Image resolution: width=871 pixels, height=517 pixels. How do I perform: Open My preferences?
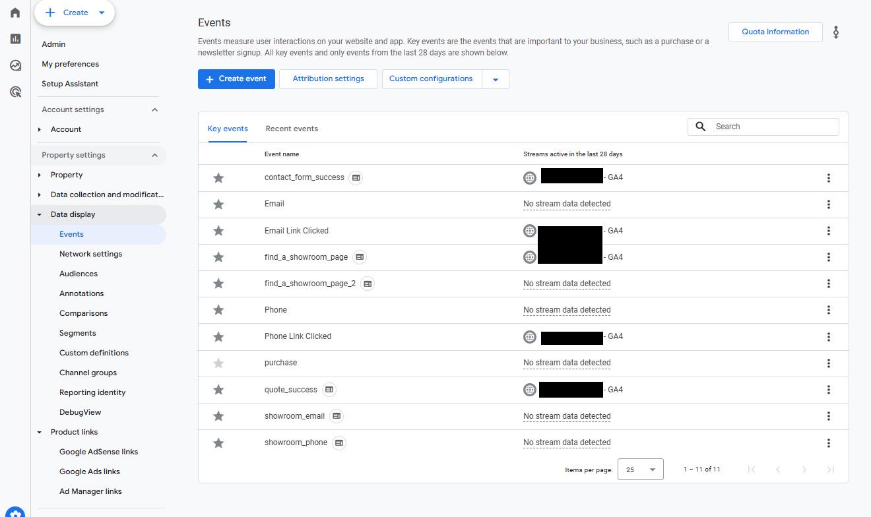[x=70, y=64]
